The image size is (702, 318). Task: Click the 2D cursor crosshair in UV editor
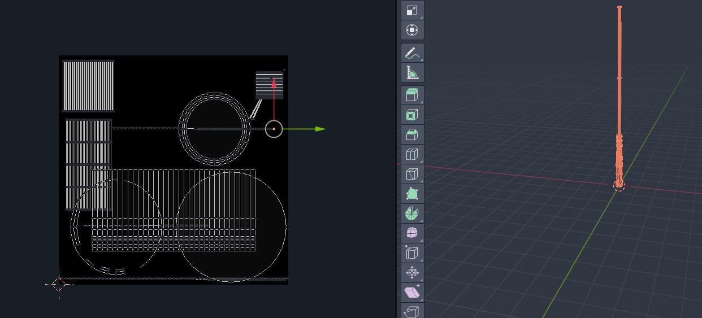(59, 284)
